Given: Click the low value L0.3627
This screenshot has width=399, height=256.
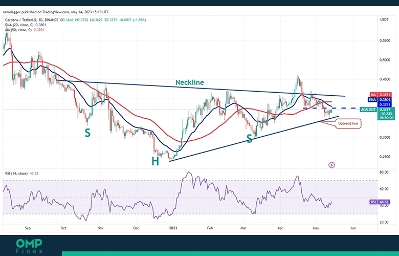Looking at the screenshot, I should [96, 20].
